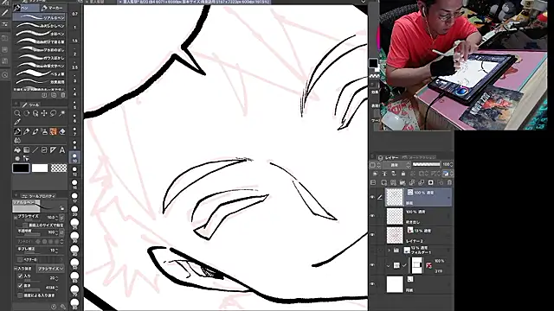Toggle lock layer icon

click(x=403, y=174)
